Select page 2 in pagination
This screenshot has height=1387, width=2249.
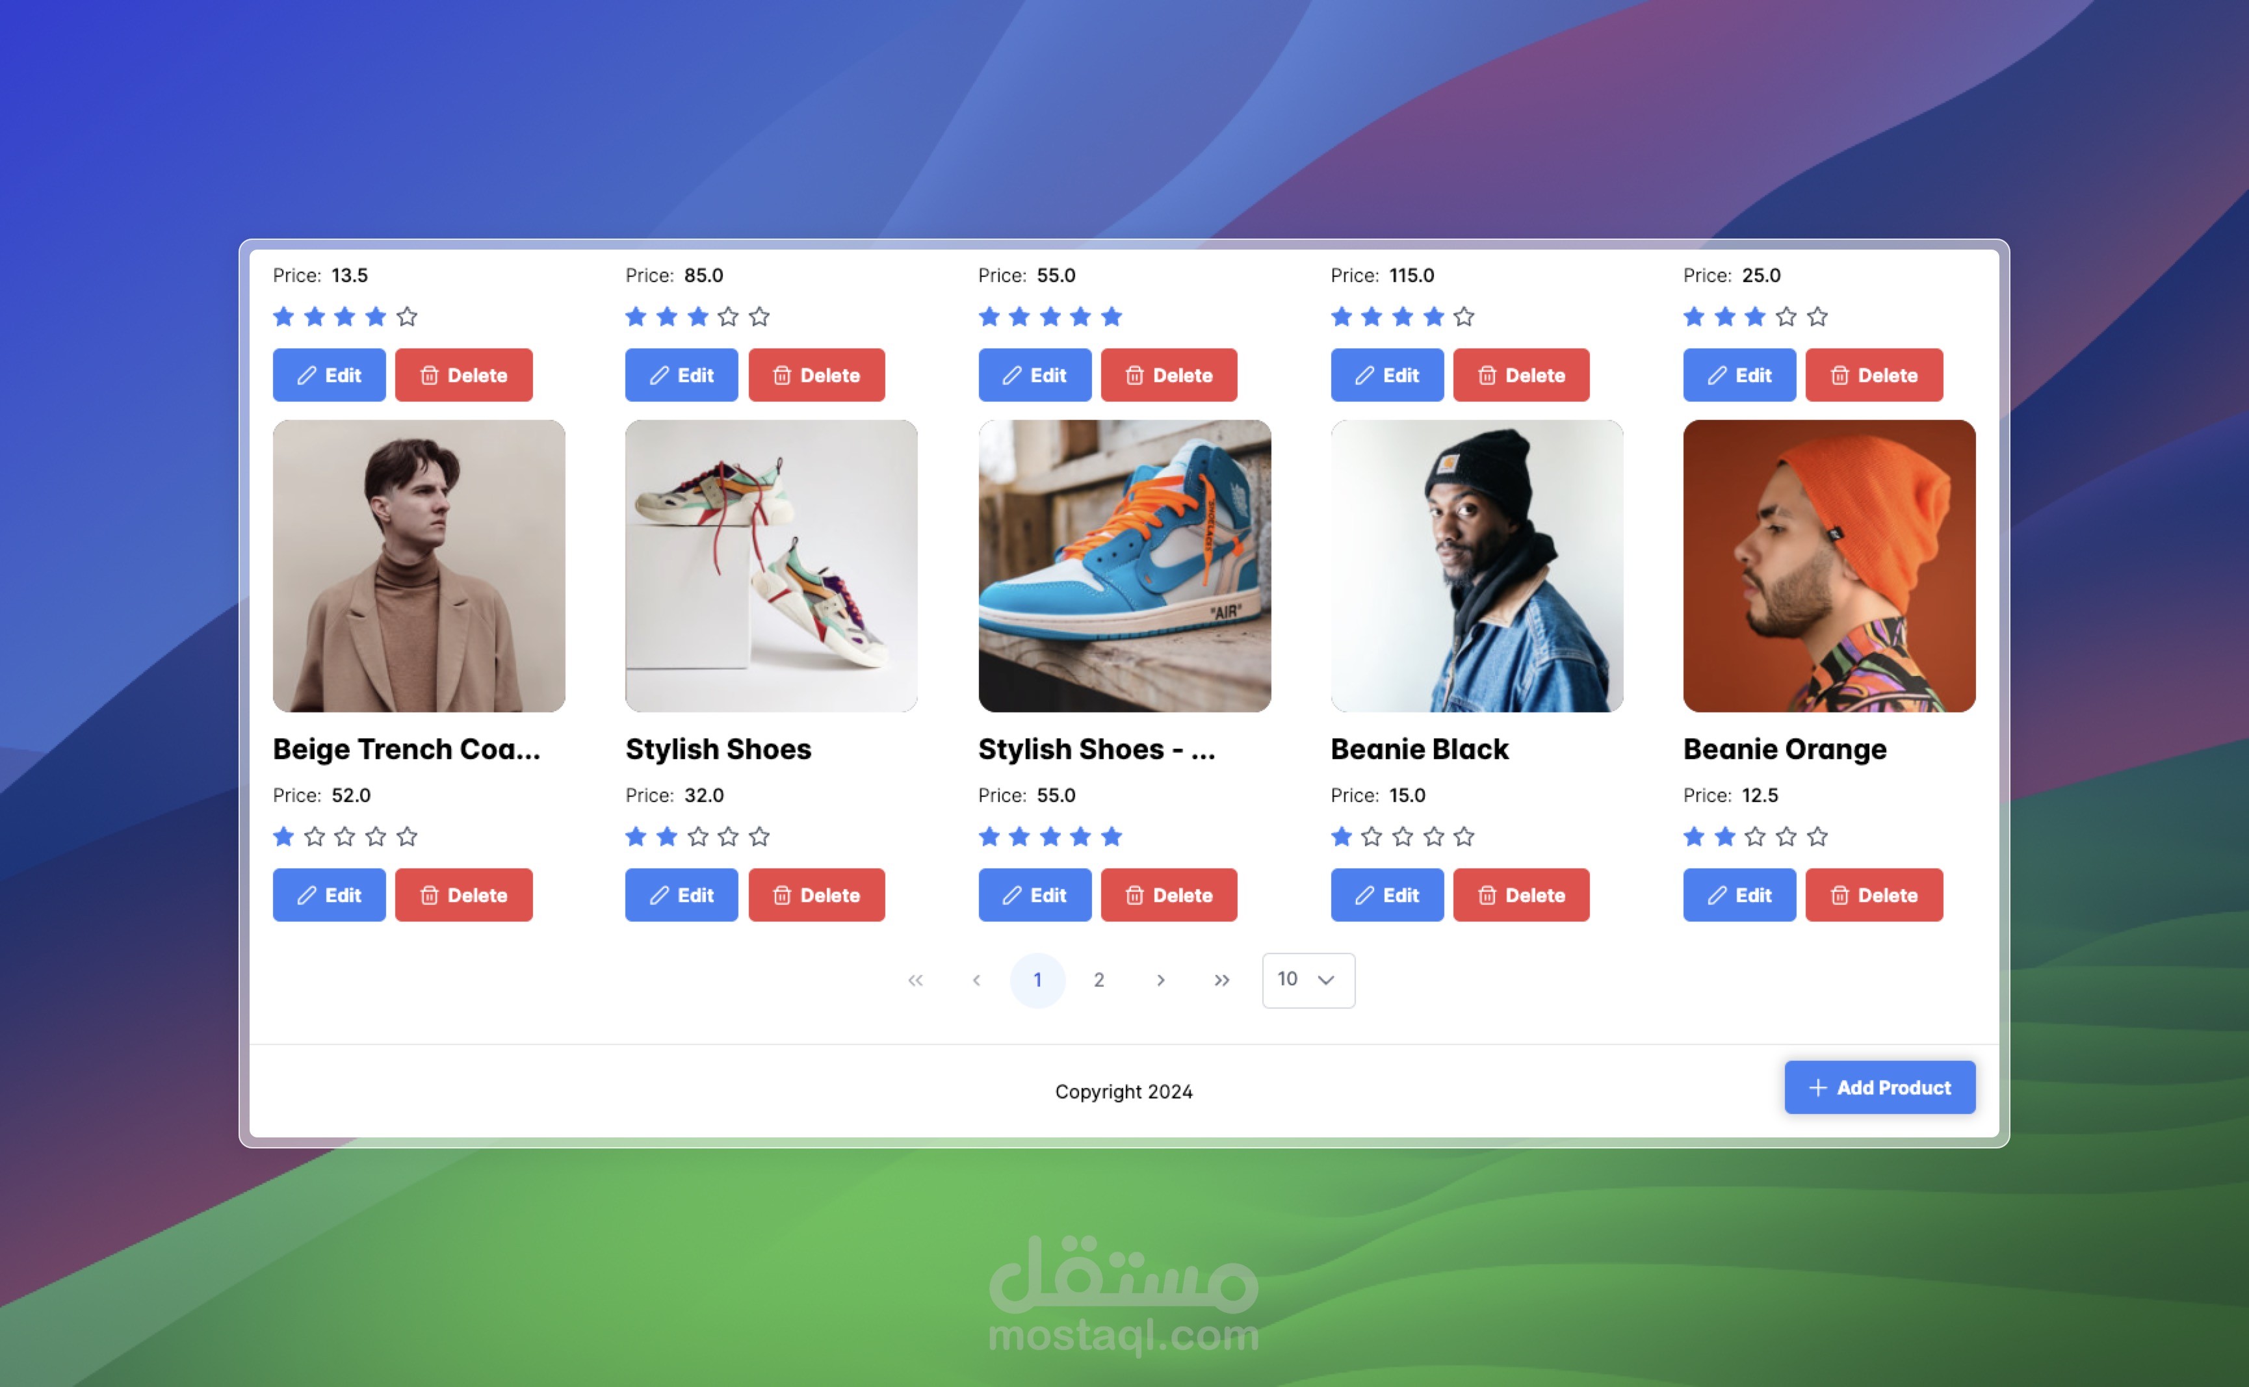pyautogui.click(x=1098, y=979)
